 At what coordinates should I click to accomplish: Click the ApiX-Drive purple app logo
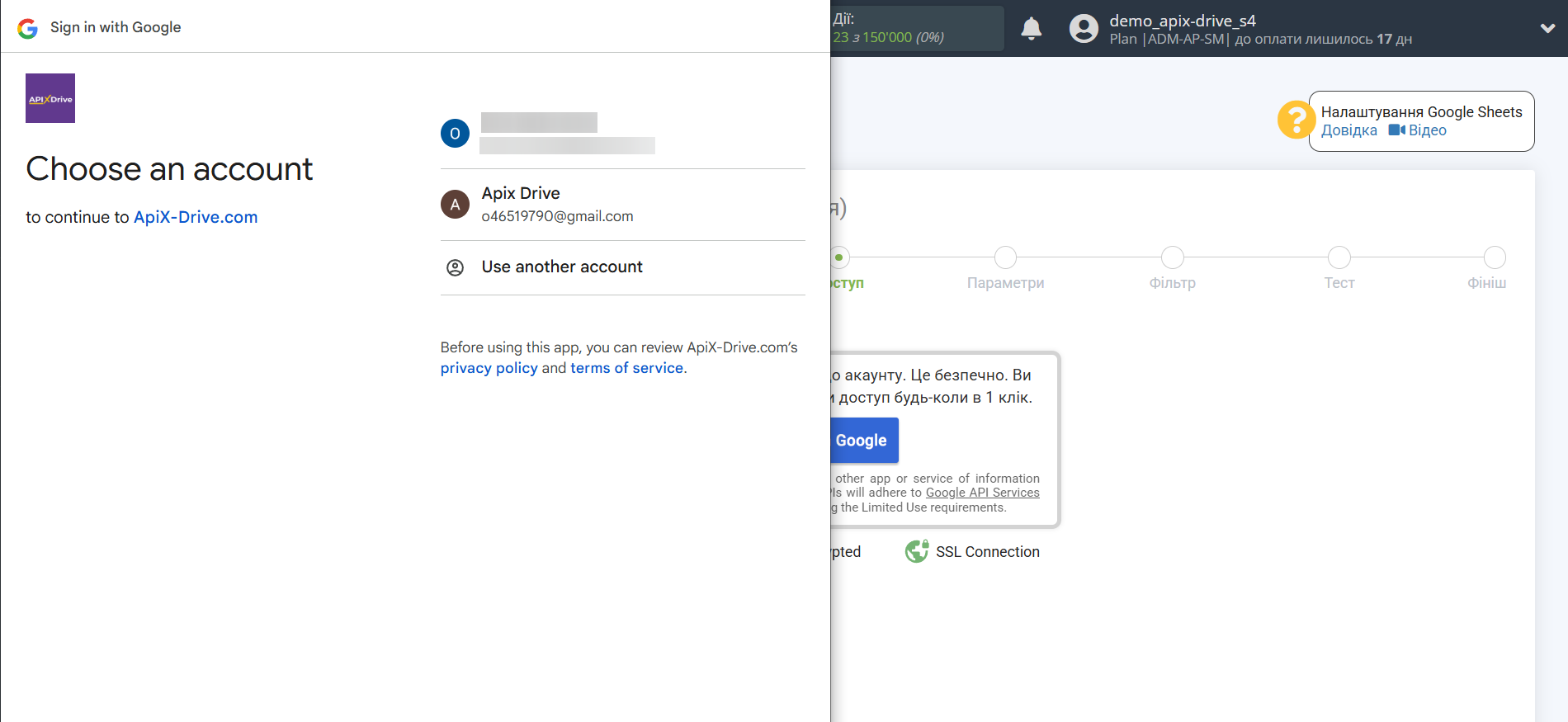(x=50, y=98)
